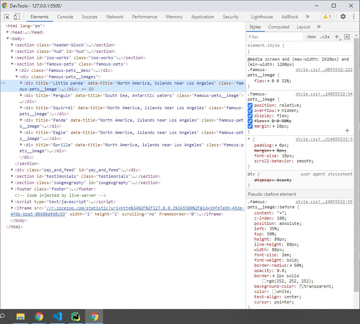Open the Security tab
Viewport: 360px width, 324px height.
tap(231, 17)
